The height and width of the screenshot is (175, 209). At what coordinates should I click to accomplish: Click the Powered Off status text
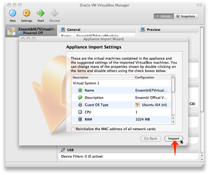point(33,33)
